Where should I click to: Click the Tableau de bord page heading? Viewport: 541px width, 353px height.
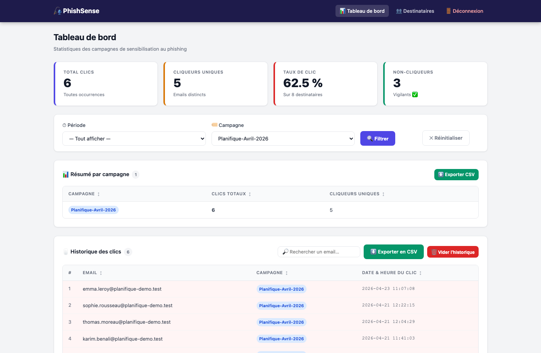pyautogui.click(x=85, y=37)
